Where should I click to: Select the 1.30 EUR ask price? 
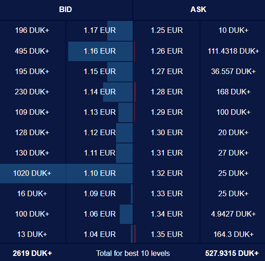[167, 132]
